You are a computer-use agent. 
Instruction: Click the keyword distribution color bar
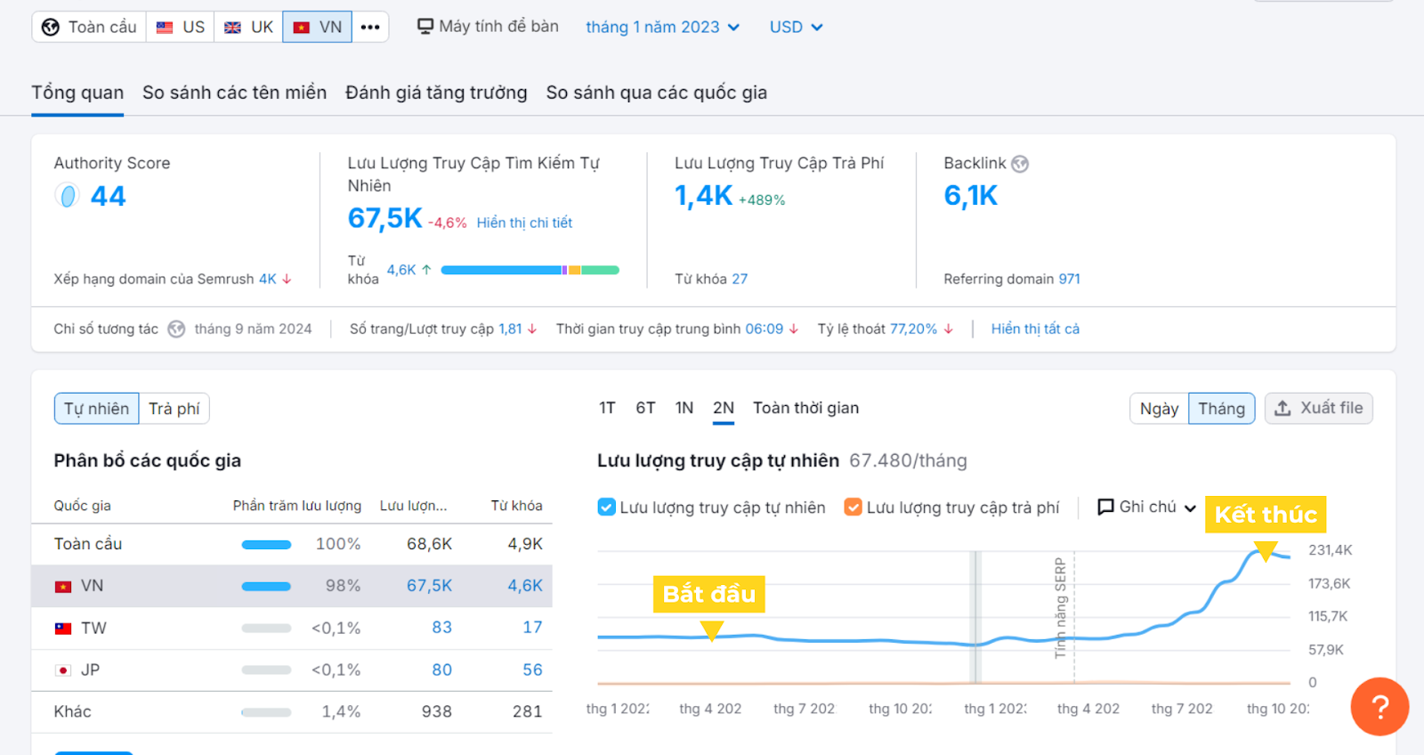click(x=530, y=270)
